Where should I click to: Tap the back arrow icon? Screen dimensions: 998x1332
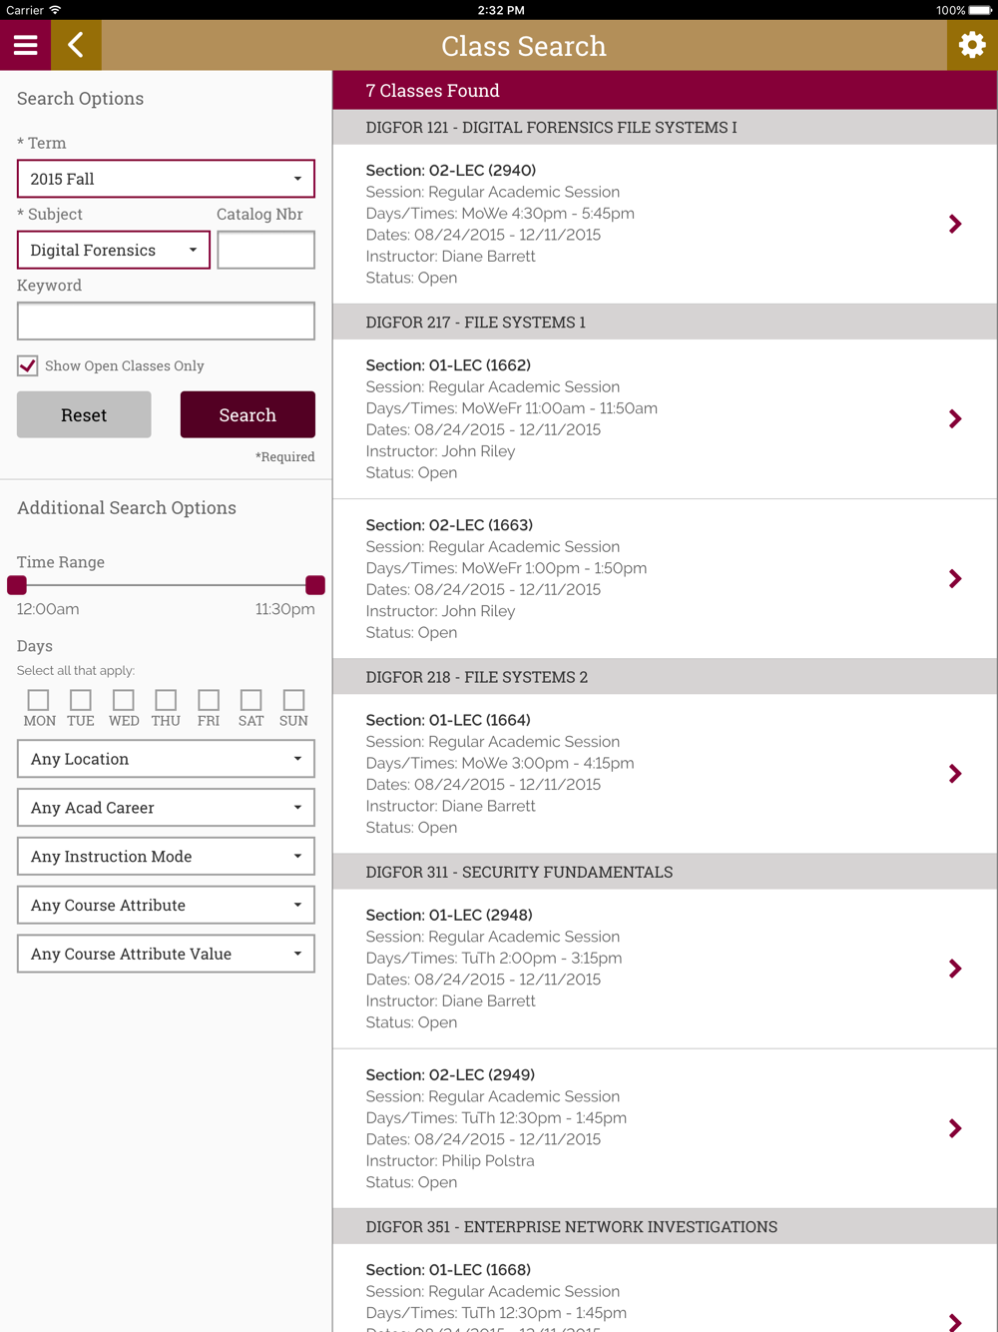76,45
